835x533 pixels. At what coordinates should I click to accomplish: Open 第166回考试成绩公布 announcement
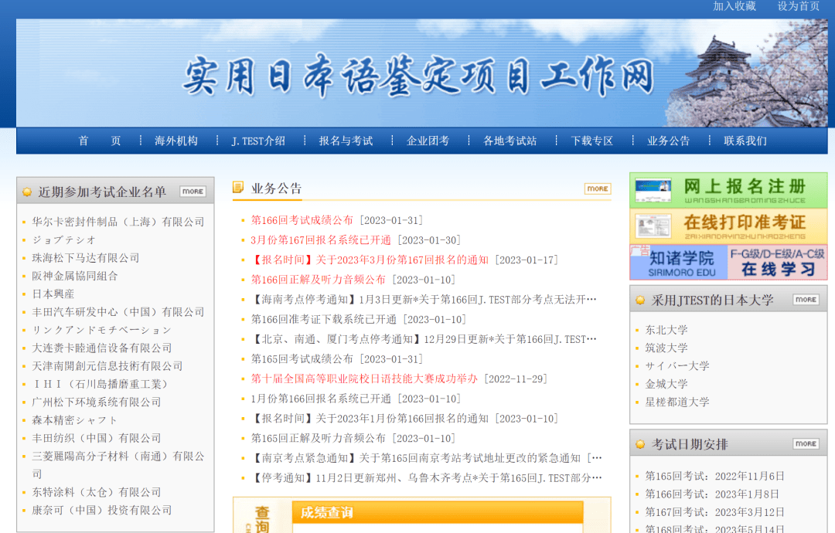(302, 220)
